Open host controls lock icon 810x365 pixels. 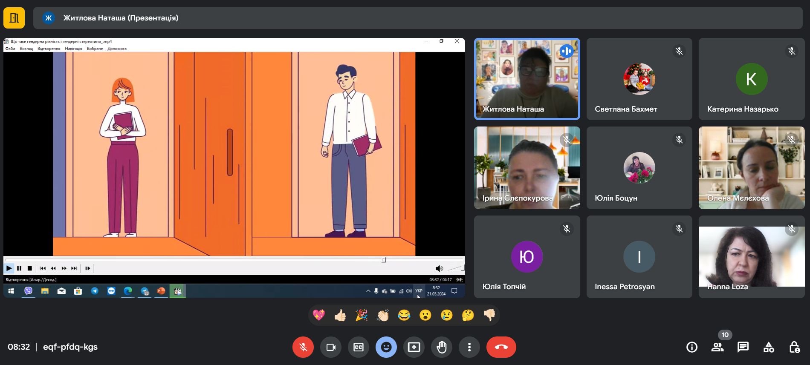pos(794,347)
